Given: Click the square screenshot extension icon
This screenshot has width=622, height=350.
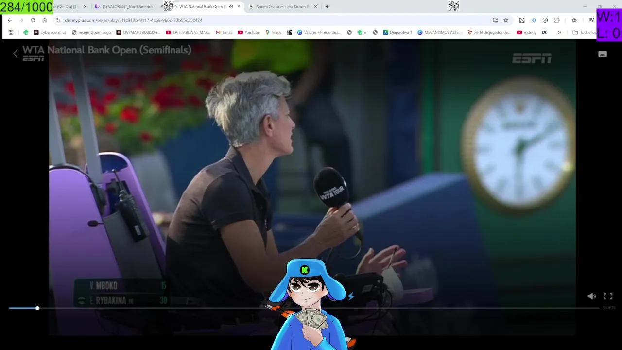Looking at the screenshot, I should point(521,20).
